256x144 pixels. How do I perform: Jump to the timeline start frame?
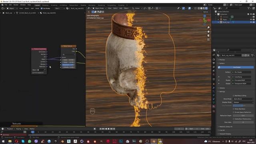pyautogui.click(x=100, y=129)
